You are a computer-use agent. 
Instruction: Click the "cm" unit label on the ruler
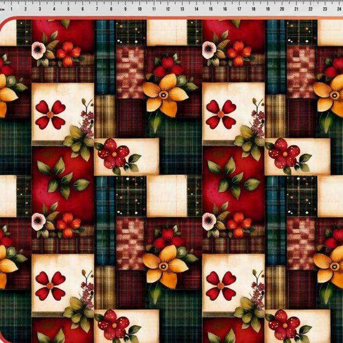[4, 9]
